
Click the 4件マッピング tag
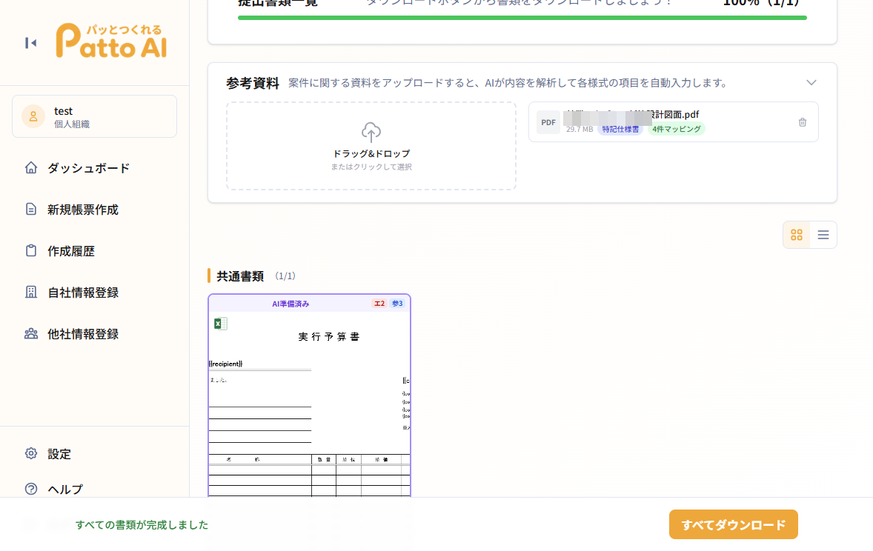pos(677,129)
